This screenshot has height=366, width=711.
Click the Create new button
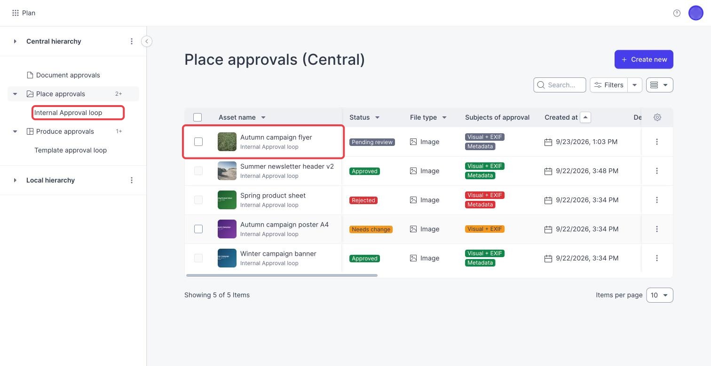click(x=644, y=60)
